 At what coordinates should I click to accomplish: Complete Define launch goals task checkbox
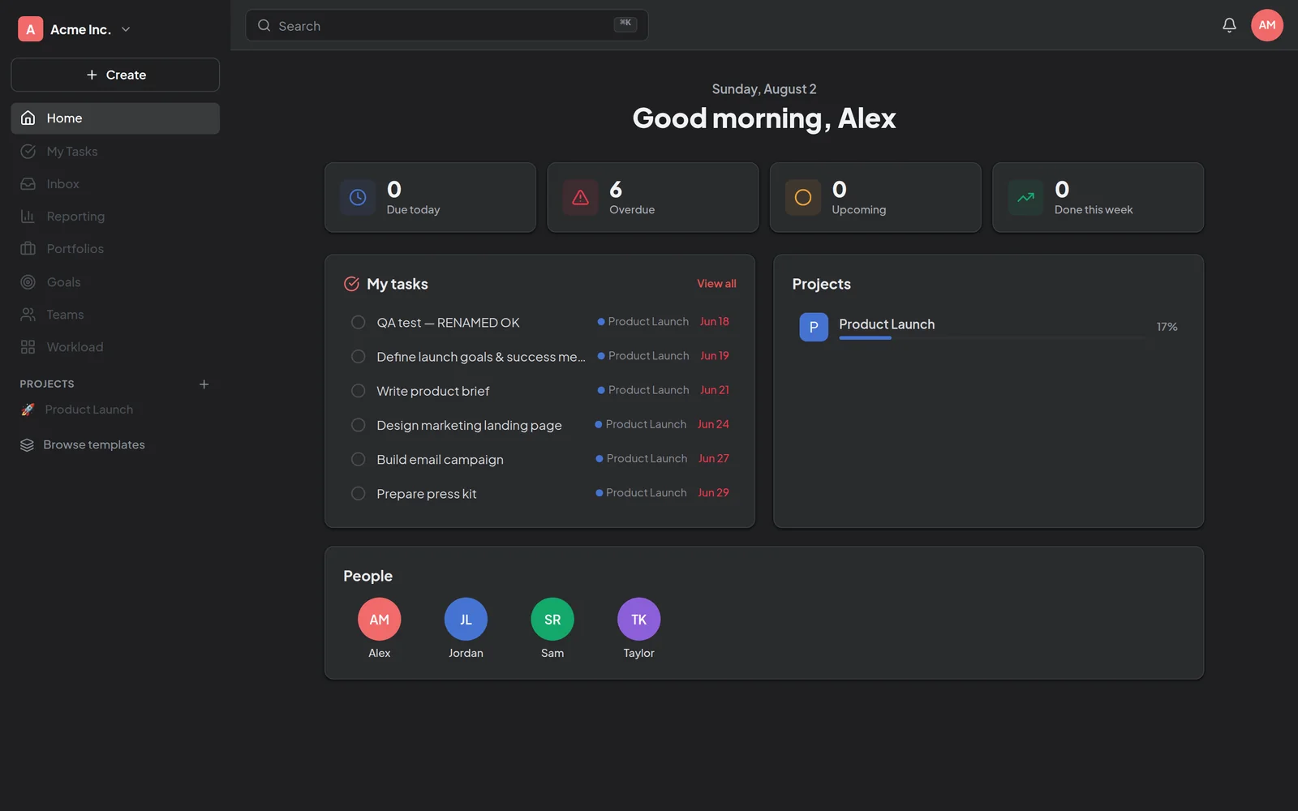pyautogui.click(x=358, y=357)
